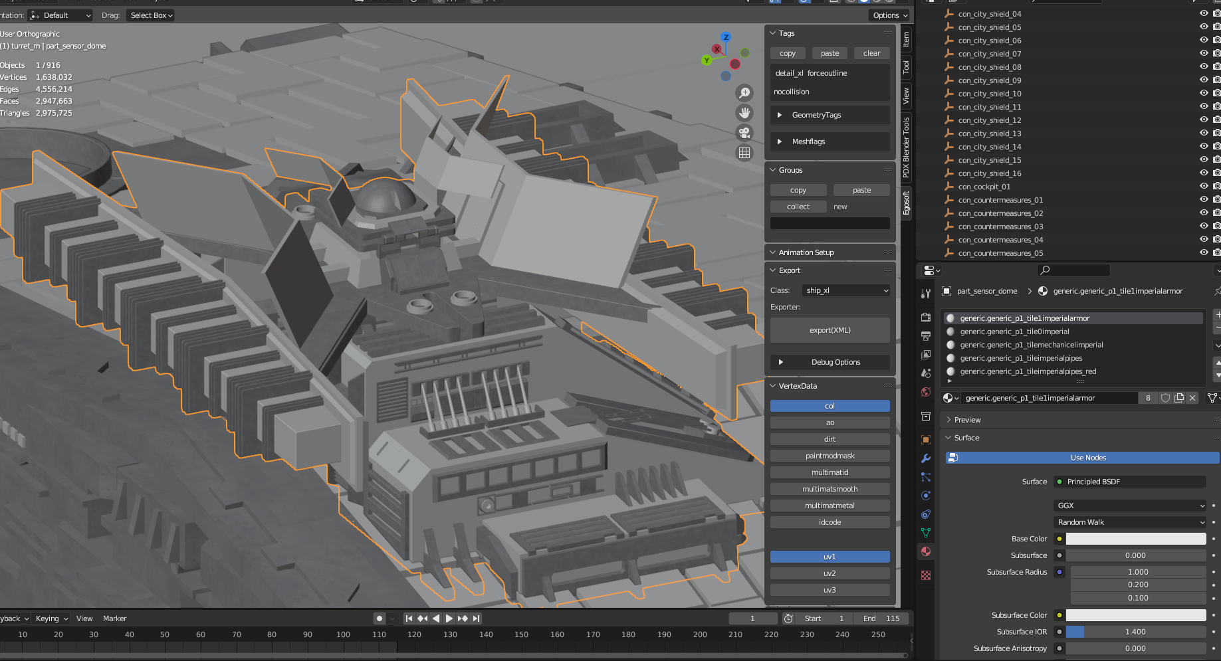This screenshot has height=661, width=1221.
Task: Click the Z axis on navigation gizmo
Action: click(x=726, y=37)
